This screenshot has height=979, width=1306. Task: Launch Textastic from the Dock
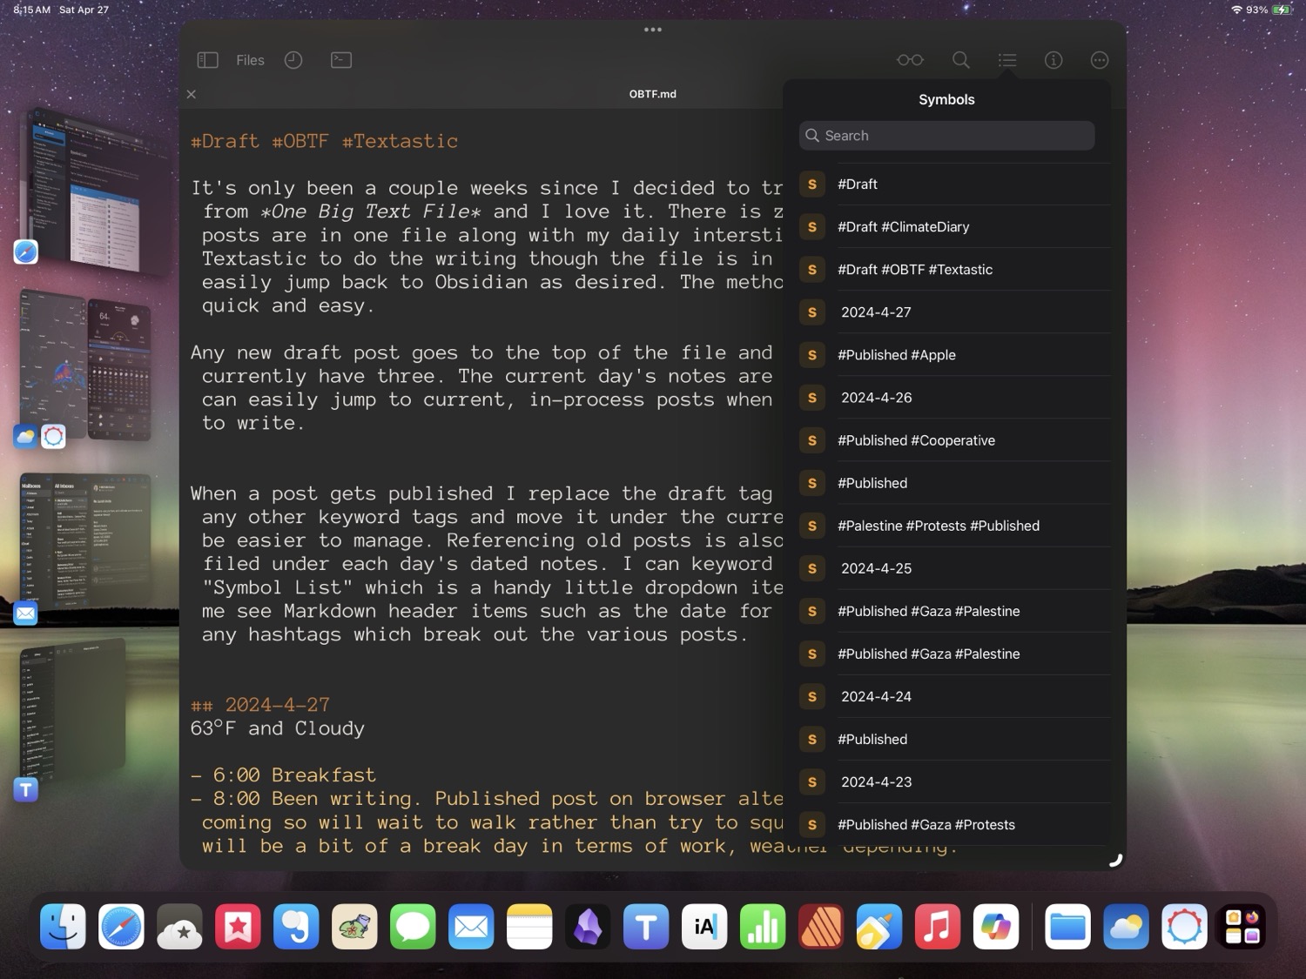[645, 927]
